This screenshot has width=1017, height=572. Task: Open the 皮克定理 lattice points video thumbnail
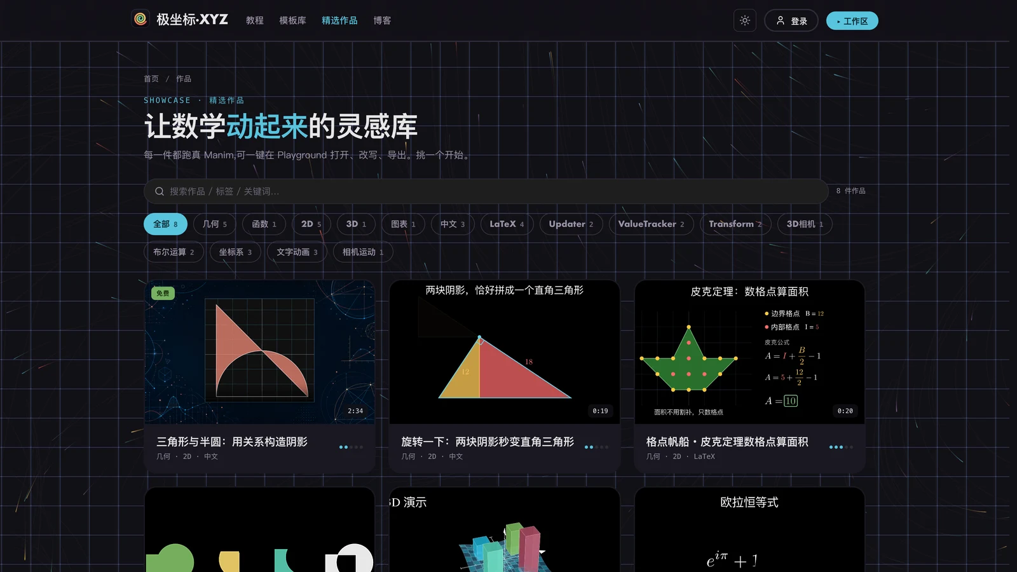coord(749,352)
